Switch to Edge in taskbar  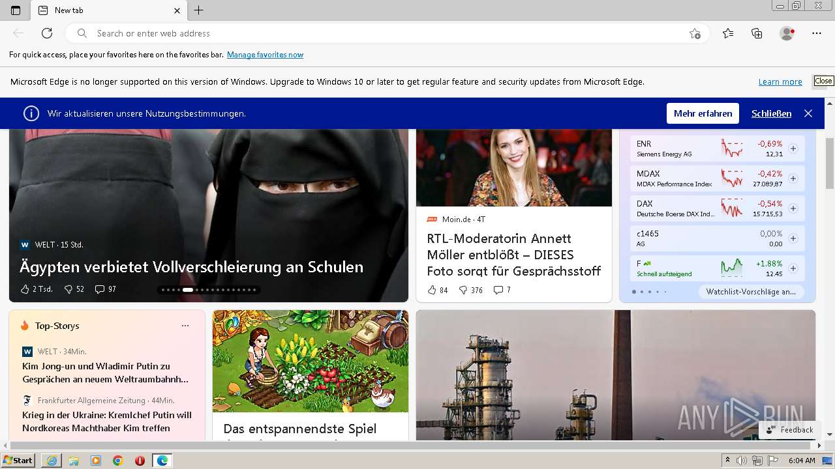(x=162, y=461)
